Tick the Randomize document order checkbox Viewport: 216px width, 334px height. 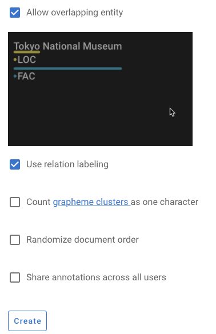[x=15, y=240]
